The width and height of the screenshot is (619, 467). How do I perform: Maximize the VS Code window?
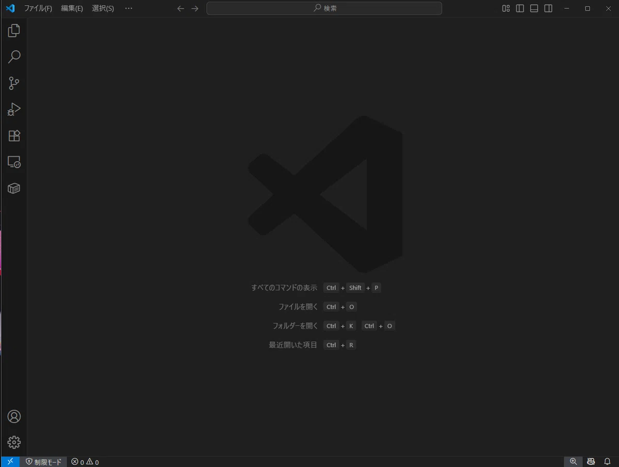click(x=588, y=8)
